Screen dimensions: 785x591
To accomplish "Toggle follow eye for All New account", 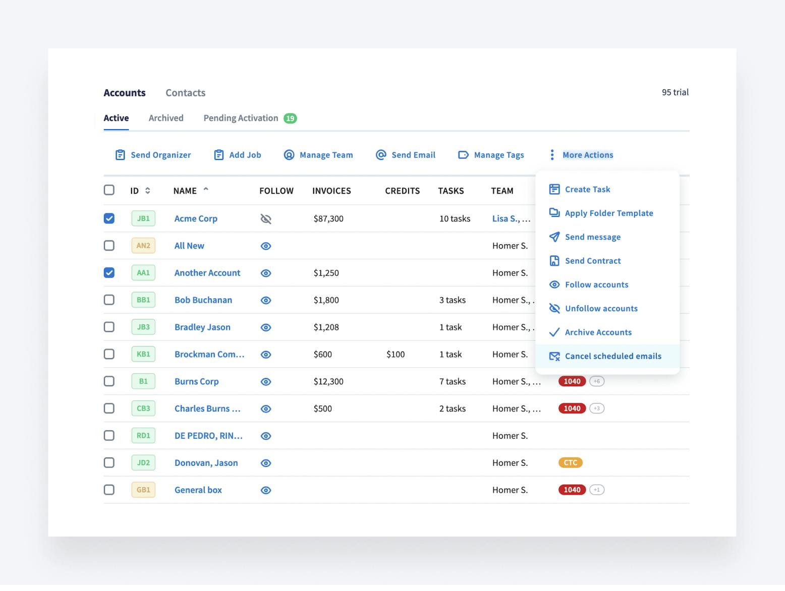I will [x=266, y=246].
